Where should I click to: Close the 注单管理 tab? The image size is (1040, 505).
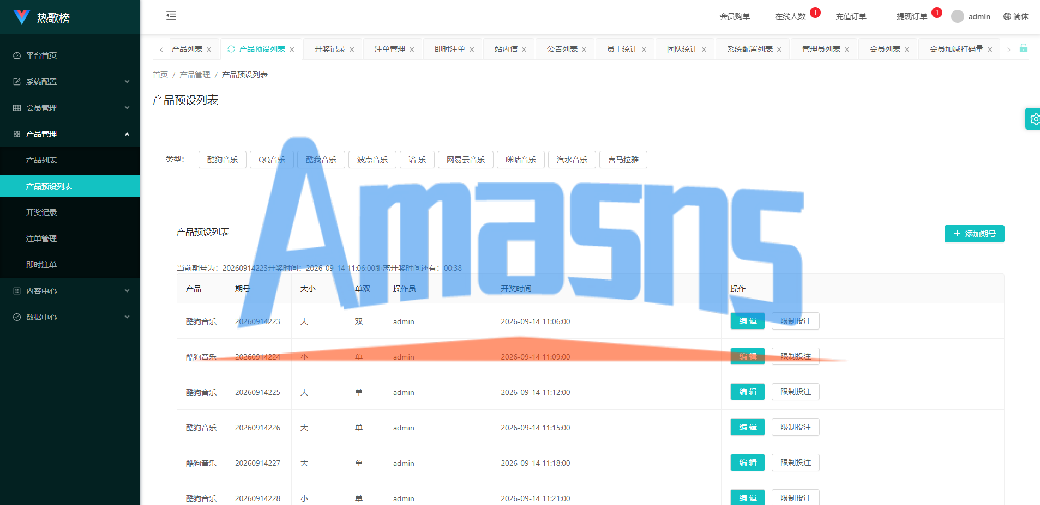412,50
